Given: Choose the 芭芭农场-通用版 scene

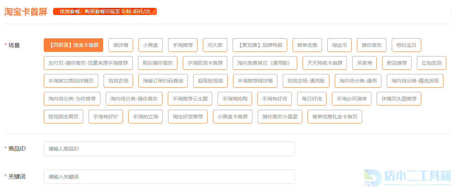Looking at the screenshot, I should (306, 81).
